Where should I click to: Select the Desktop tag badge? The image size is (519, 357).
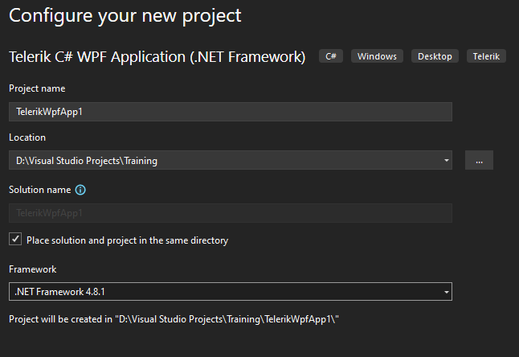(435, 56)
